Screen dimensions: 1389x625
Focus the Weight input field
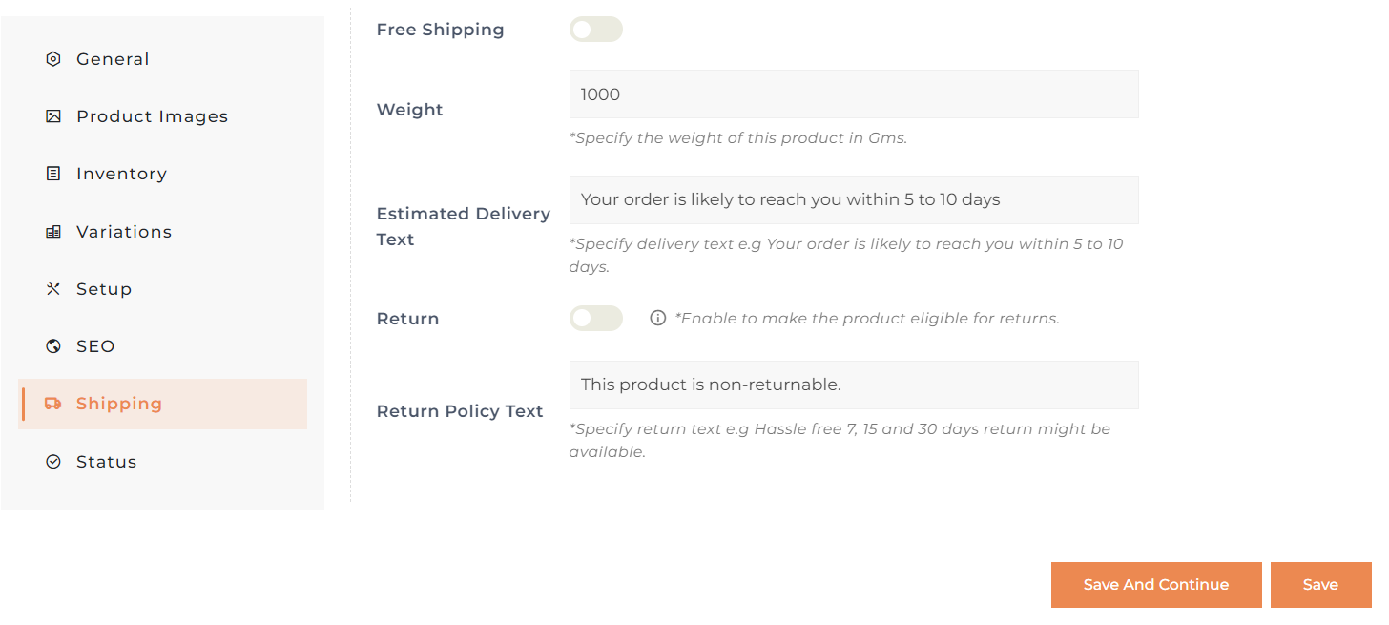(854, 94)
